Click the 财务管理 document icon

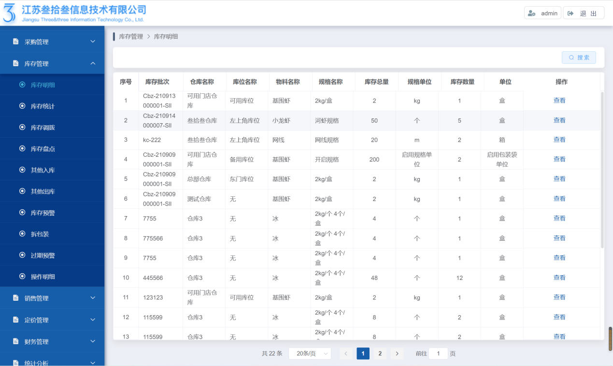[15, 341]
